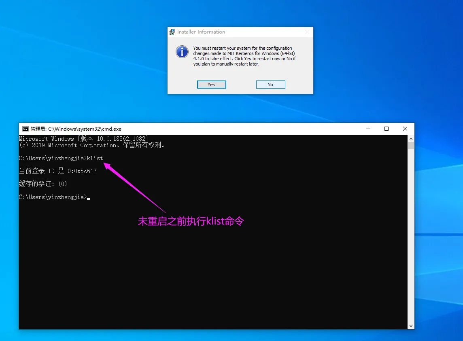Open the cmd.exe system menu icon
Screen dimensions: 463x341
[25, 129]
